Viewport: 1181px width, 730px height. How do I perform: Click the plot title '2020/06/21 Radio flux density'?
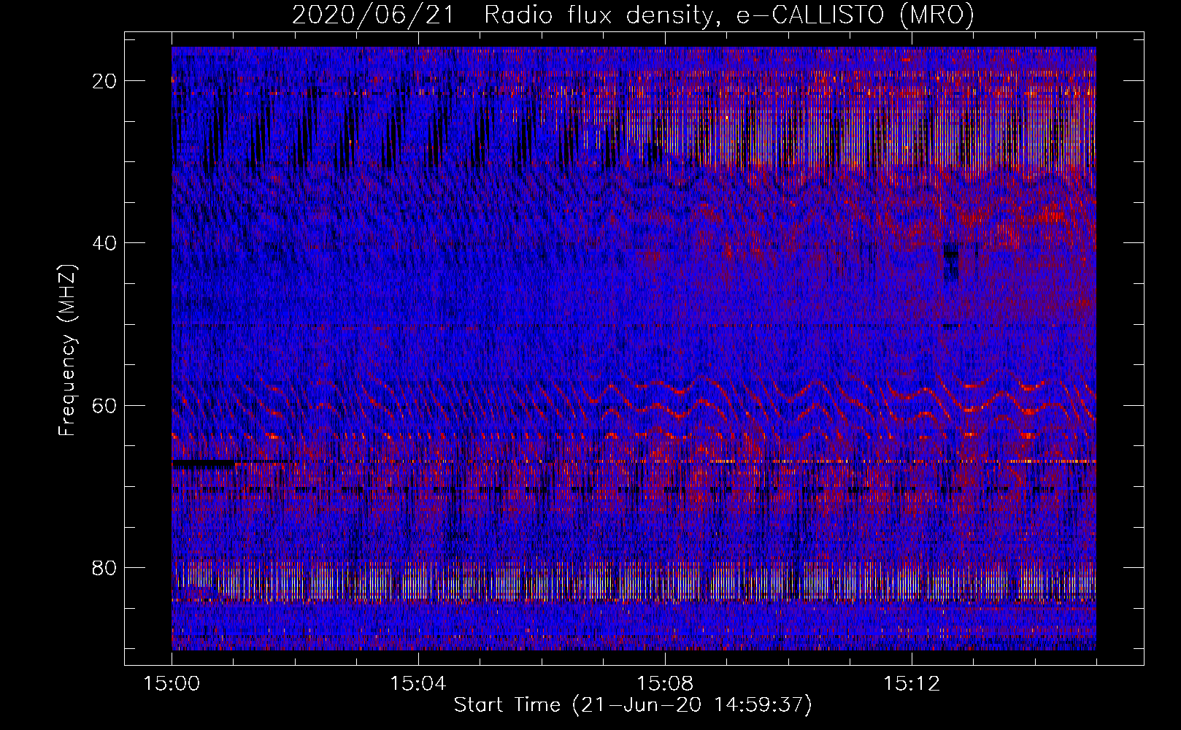point(633,15)
